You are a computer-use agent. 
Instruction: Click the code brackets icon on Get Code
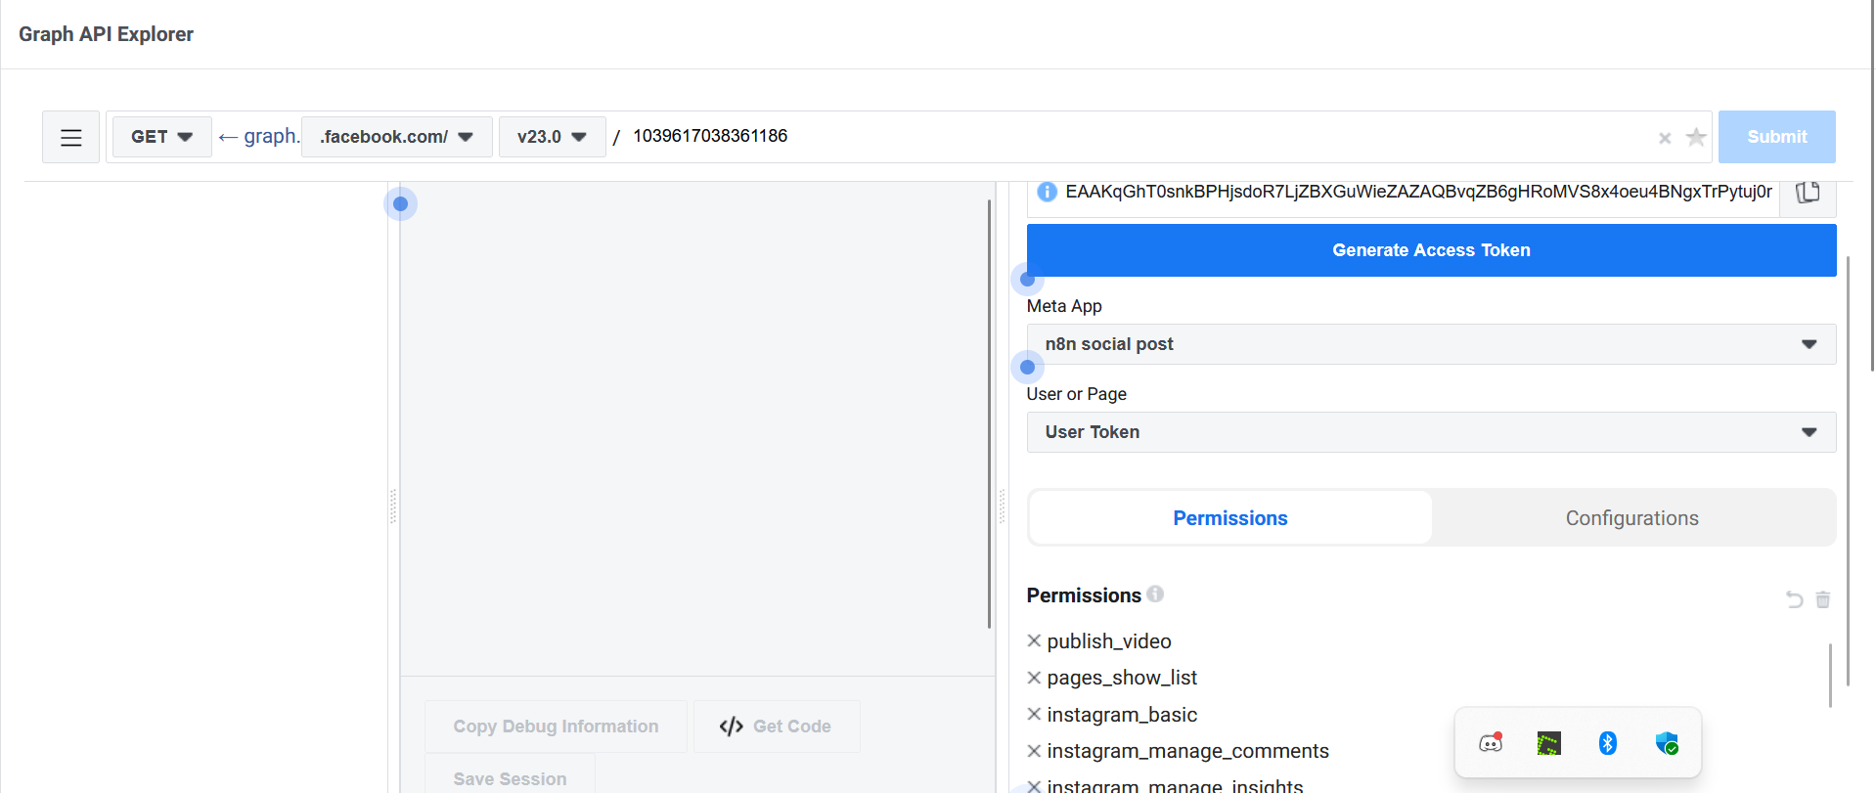[731, 727]
